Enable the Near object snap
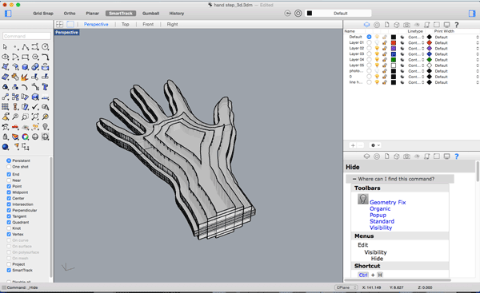The height and width of the screenshot is (293, 480). tap(9, 180)
